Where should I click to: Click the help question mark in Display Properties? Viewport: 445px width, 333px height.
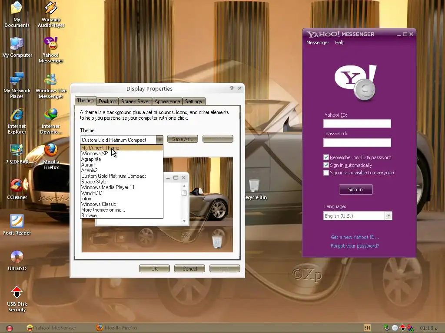point(232,88)
